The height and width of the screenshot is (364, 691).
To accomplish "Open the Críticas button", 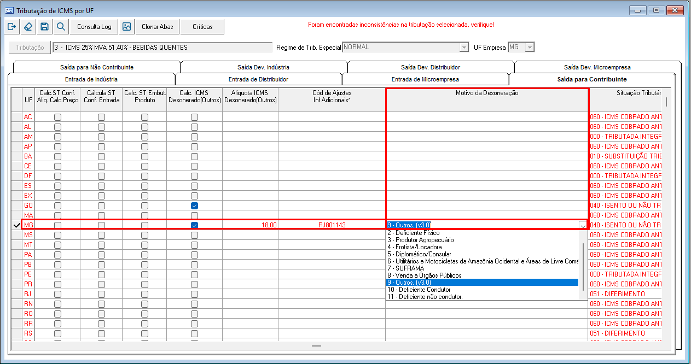I will point(202,26).
